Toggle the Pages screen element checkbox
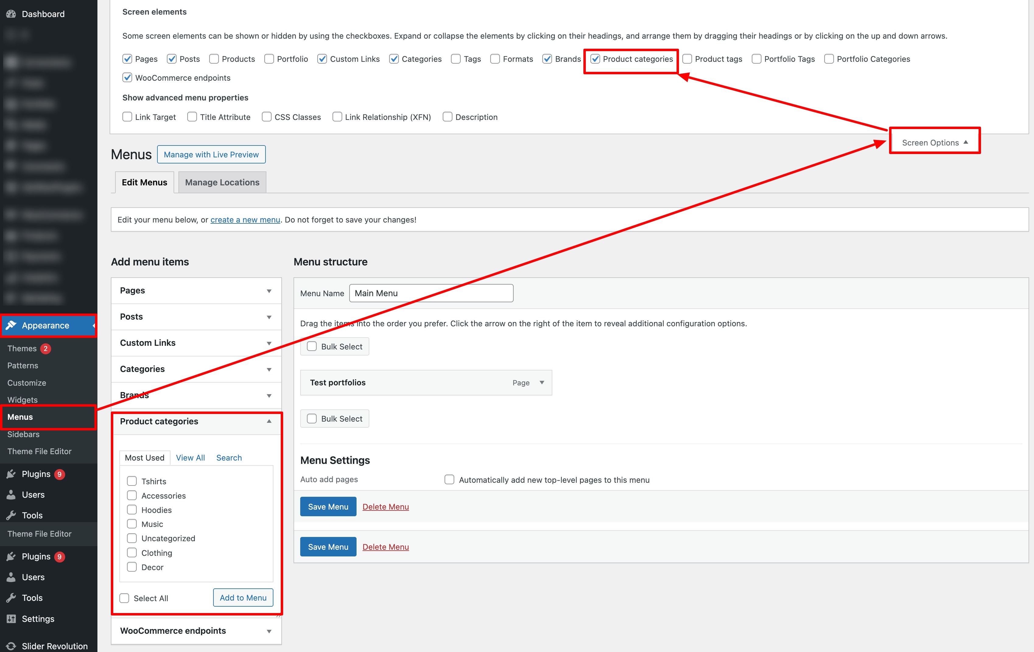Screen dimensions: 1034x652 (x=127, y=59)
